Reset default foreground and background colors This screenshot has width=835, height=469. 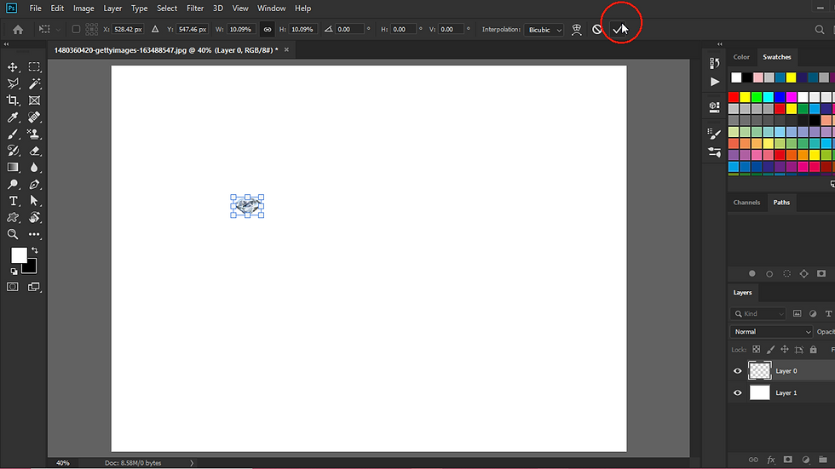14,272
